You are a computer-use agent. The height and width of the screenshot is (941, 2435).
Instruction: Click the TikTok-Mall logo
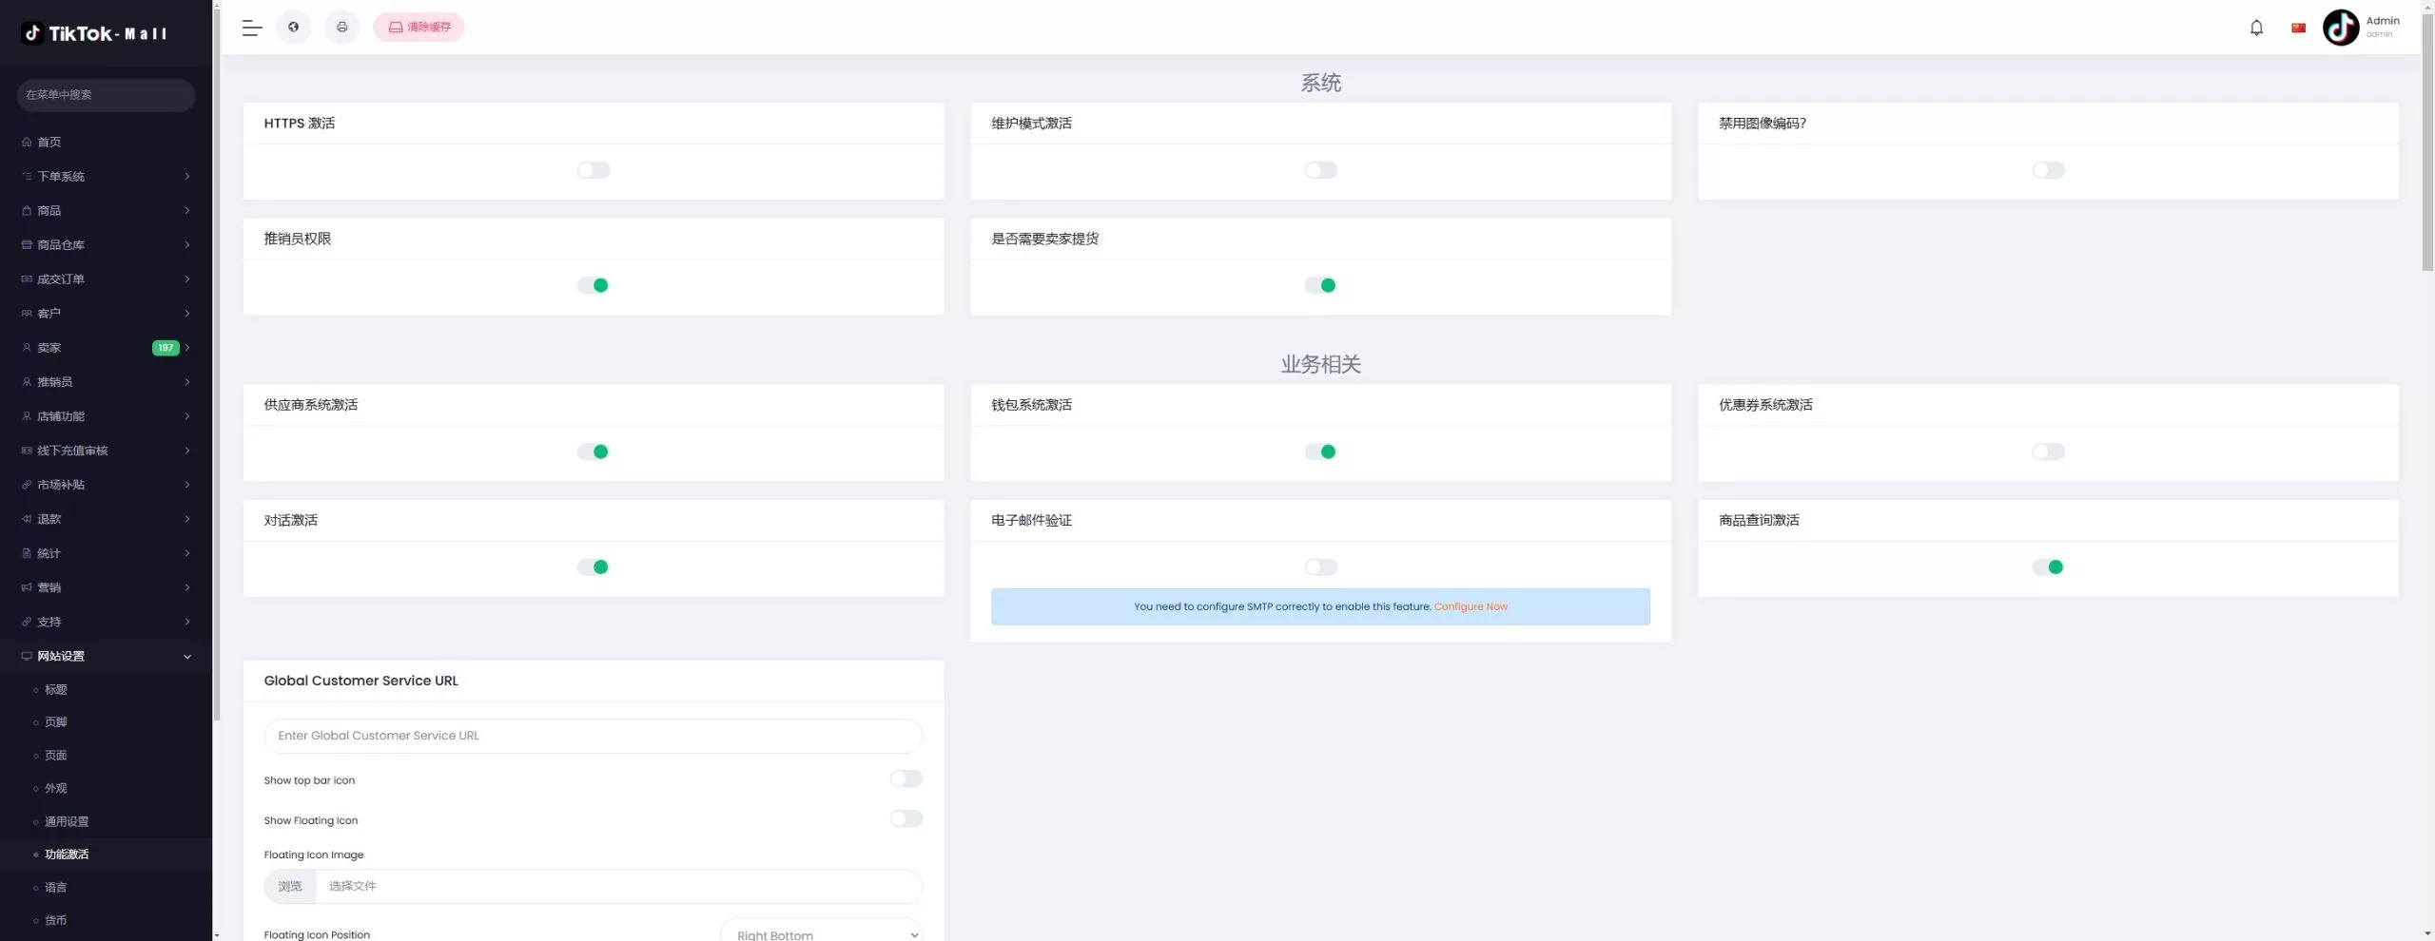coord(94,33)
